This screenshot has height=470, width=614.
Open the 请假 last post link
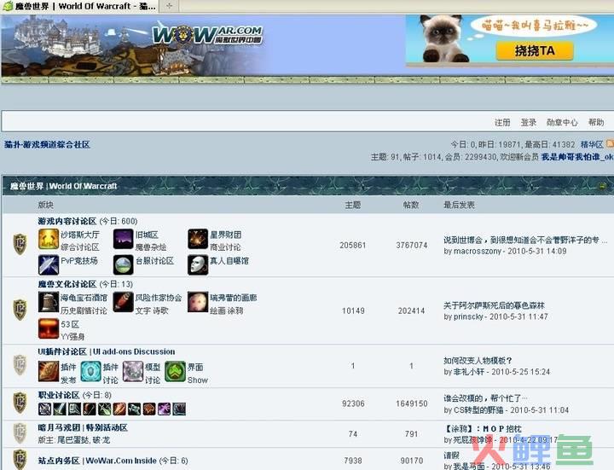click(x=451, y=455)
